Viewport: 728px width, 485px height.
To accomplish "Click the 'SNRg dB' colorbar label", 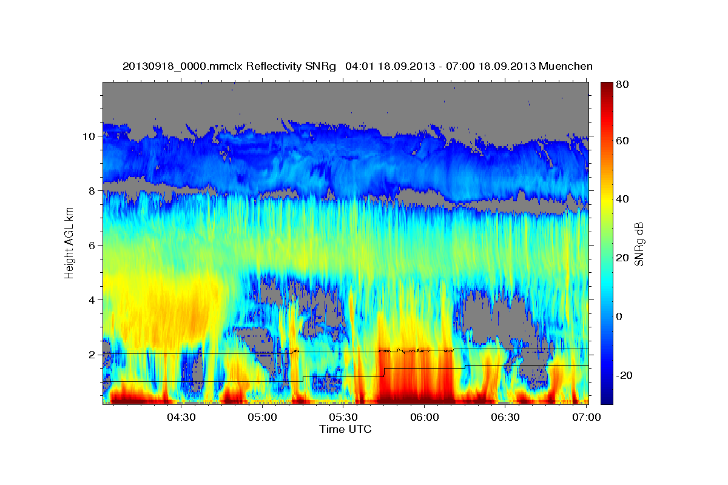I will pos(639,244).
